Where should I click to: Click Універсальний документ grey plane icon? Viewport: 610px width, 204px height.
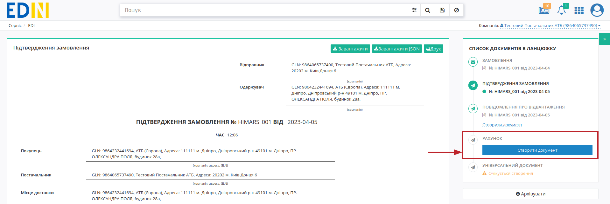pyautogui.click(x=473, y=167)
